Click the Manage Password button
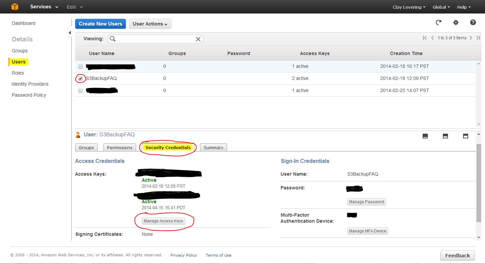Image resolution: width=485 pixels, height=264 pixels. pos(366,202)
